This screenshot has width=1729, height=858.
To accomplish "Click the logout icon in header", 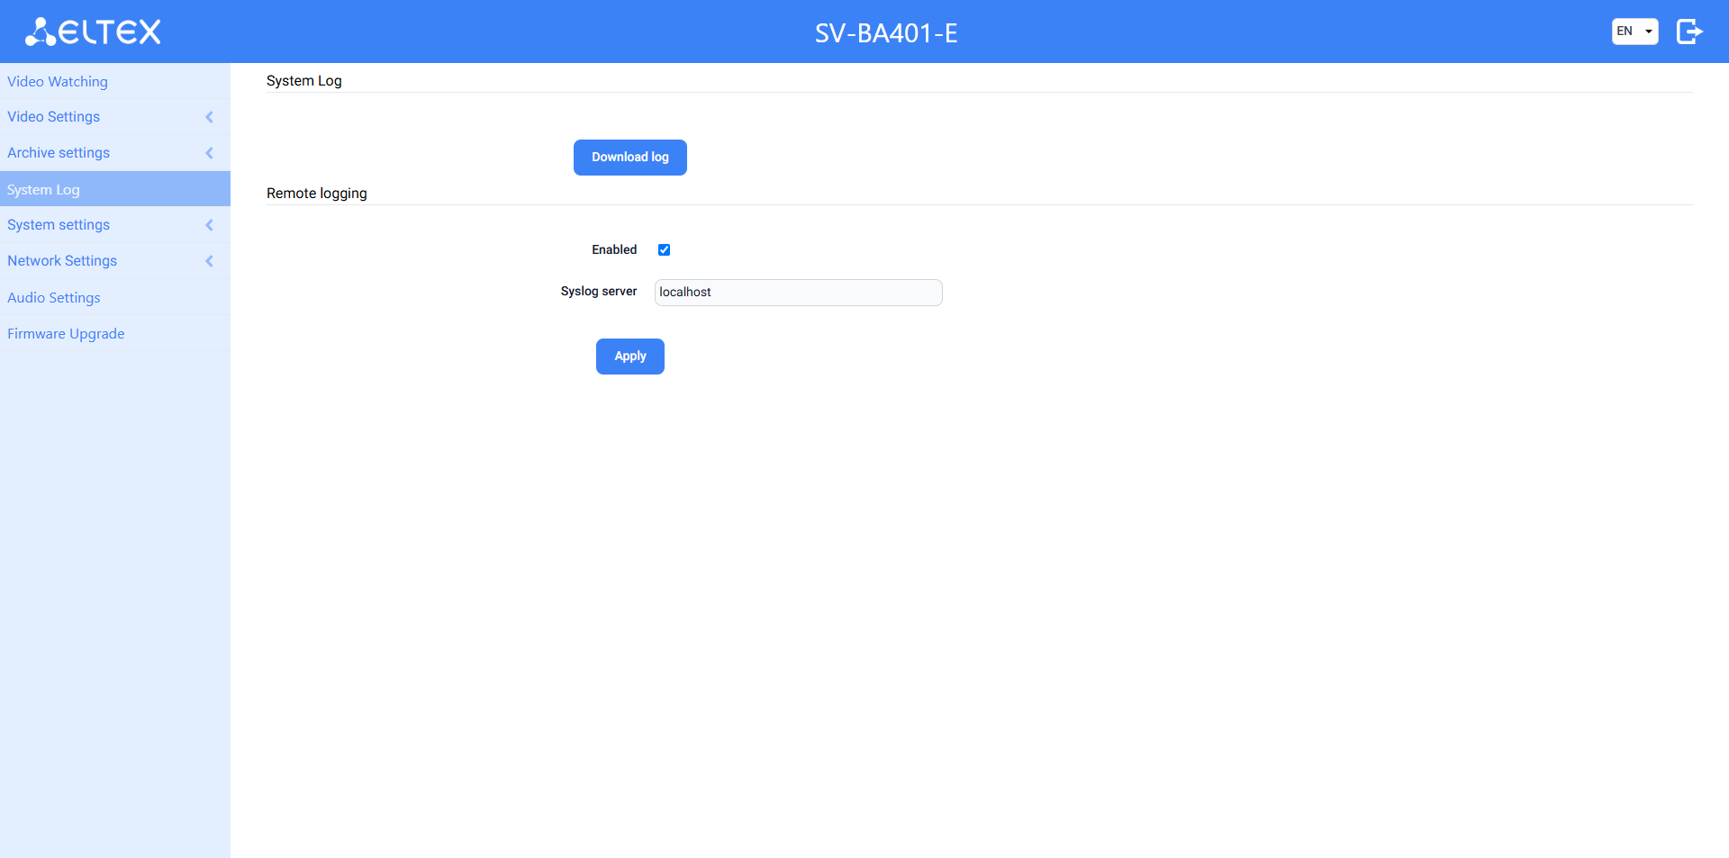I will pyautogui.click(x=1688, y=32).
